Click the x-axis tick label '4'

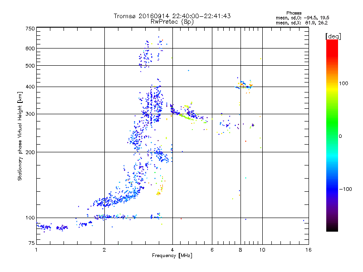pos(172,250)
